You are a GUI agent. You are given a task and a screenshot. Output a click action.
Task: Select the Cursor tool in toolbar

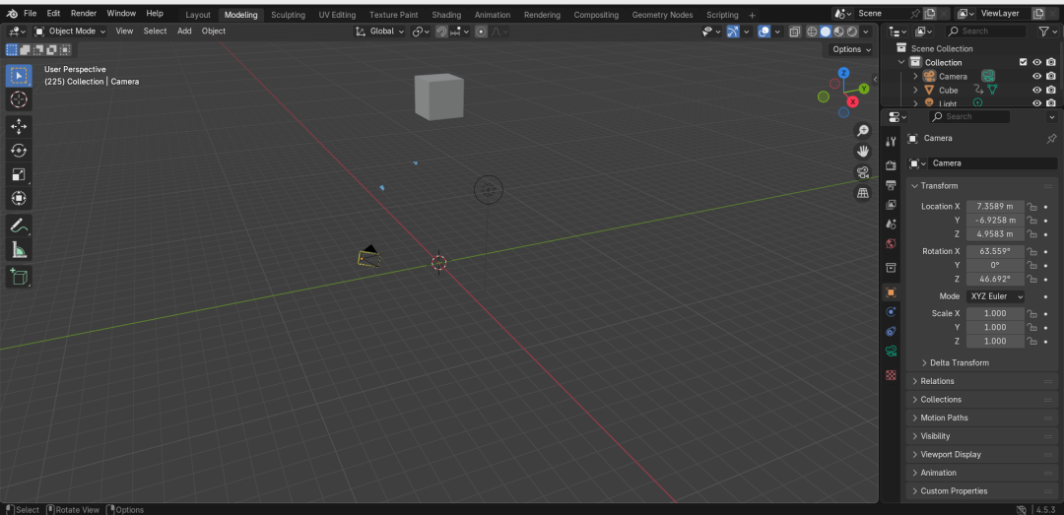[19, 99]
